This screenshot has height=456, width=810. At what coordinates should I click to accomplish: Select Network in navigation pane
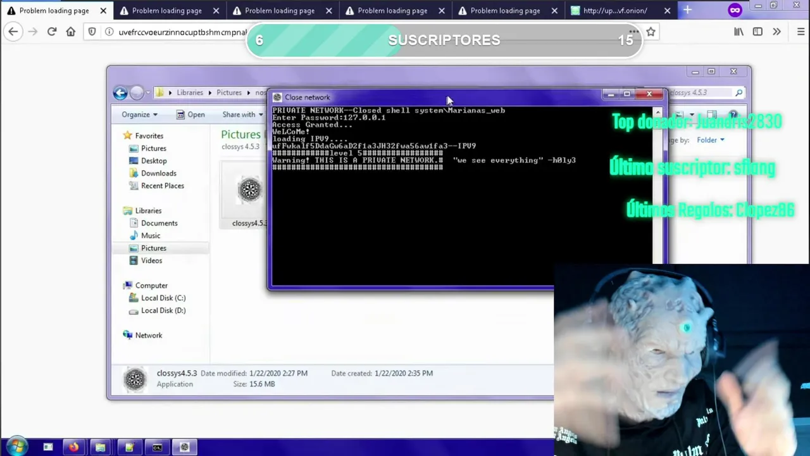click(x=149, y=336)
